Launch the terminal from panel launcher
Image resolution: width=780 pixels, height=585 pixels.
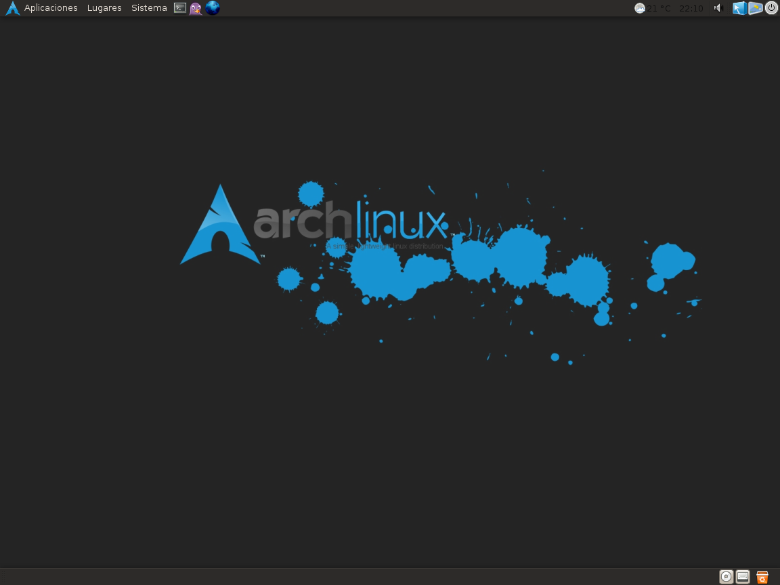pos(180,8)
